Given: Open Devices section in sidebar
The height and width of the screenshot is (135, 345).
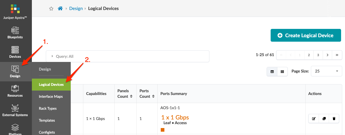Looking at the screenshot, I should (x=15, y=52).
